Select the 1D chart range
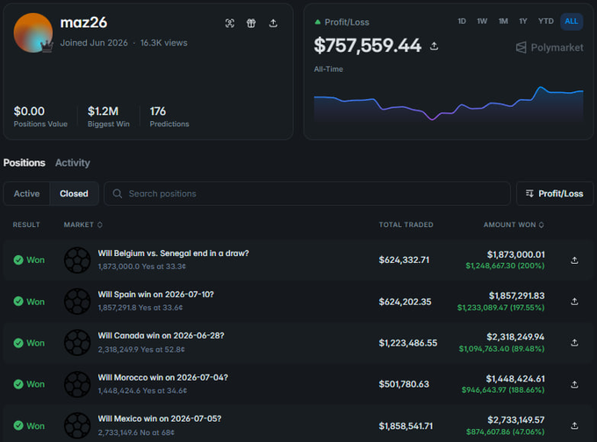Screen dimensions: 597x442 tap(462, 21)
